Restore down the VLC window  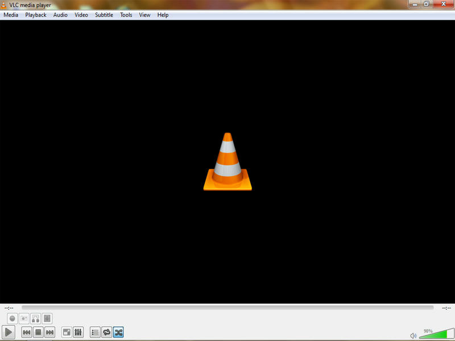427,4
